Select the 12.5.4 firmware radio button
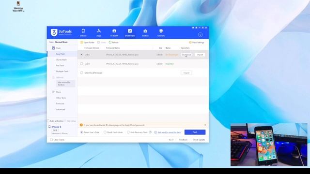 (x=82, y=64)
